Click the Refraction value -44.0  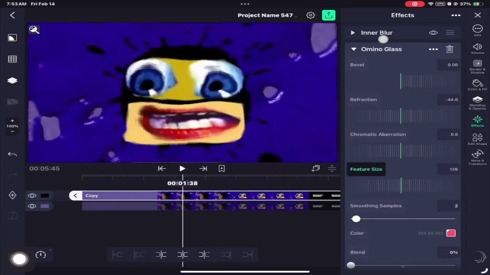[x=448, y=100]
